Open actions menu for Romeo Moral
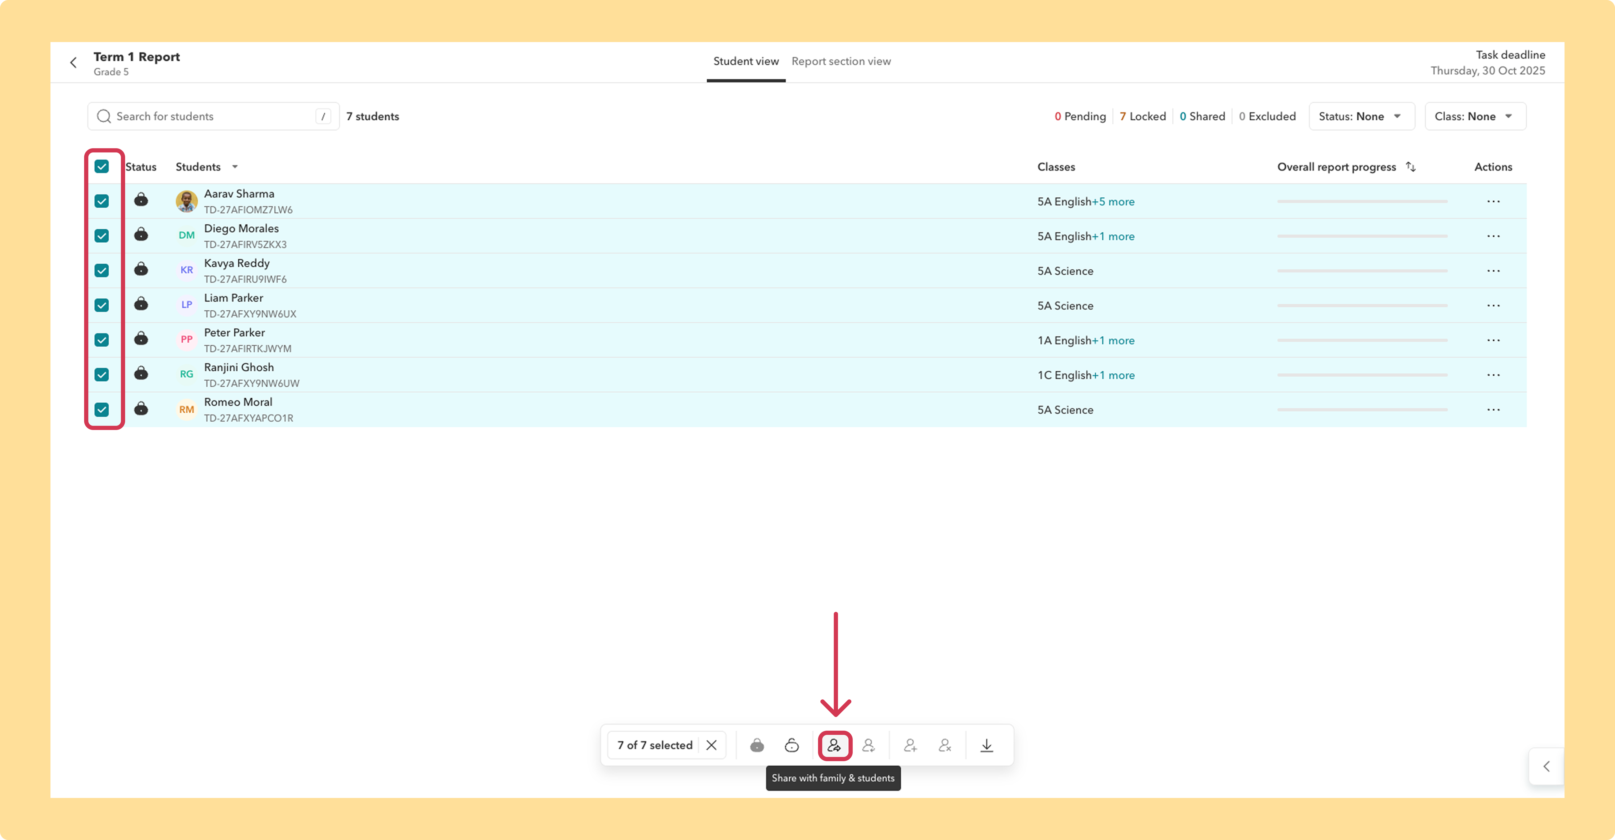The height and width of the screenshot is (840, 1615). click(1493, 410)
